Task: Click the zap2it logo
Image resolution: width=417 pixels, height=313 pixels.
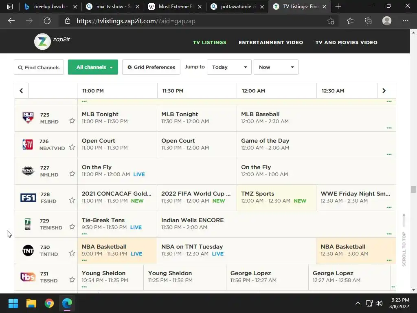Action: pos(52,41)
